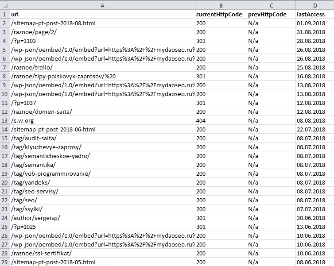Select cell /s.w.org
This screenshot has height=266, width=334.
102,121
